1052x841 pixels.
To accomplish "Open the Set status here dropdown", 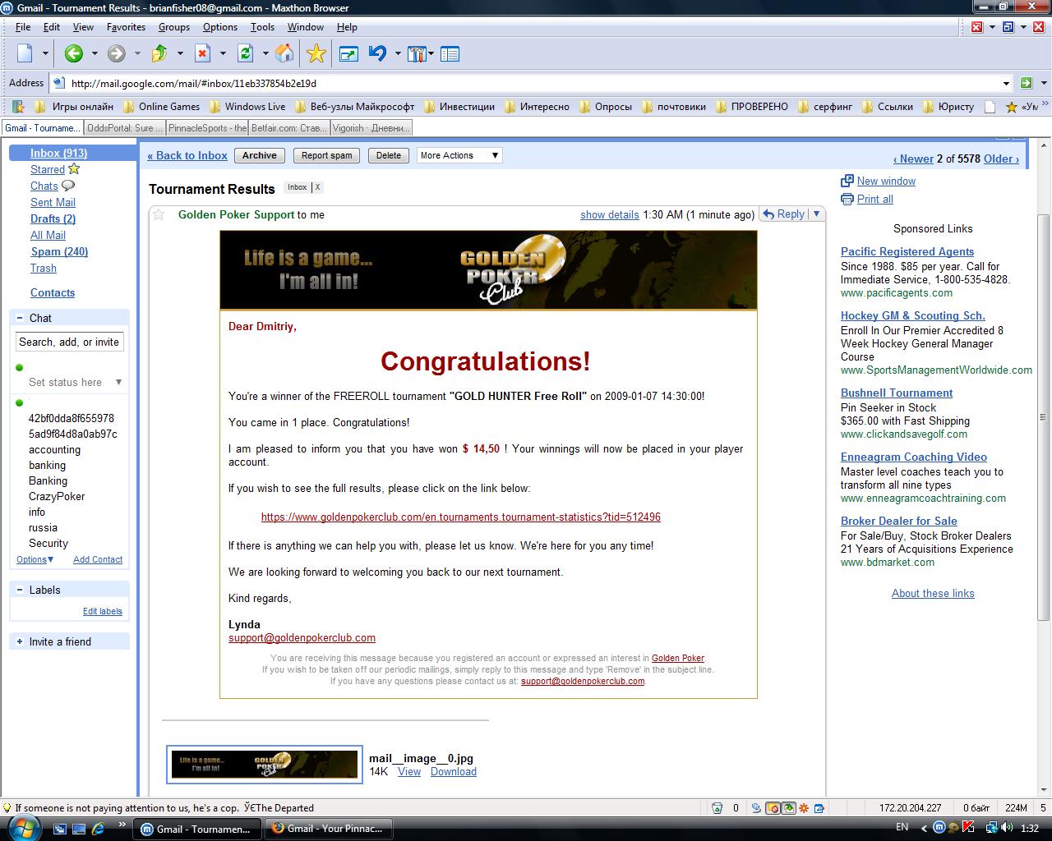I will (118, 382).
